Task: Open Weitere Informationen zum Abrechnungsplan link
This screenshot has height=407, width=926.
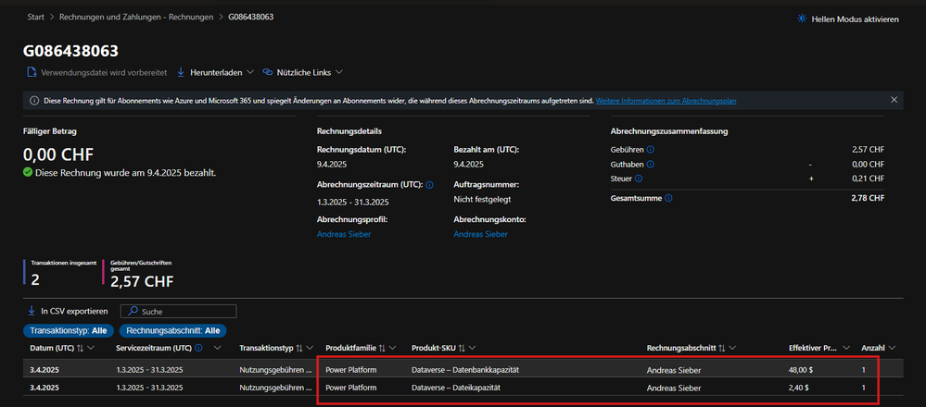Action: (x=666, y=101)
